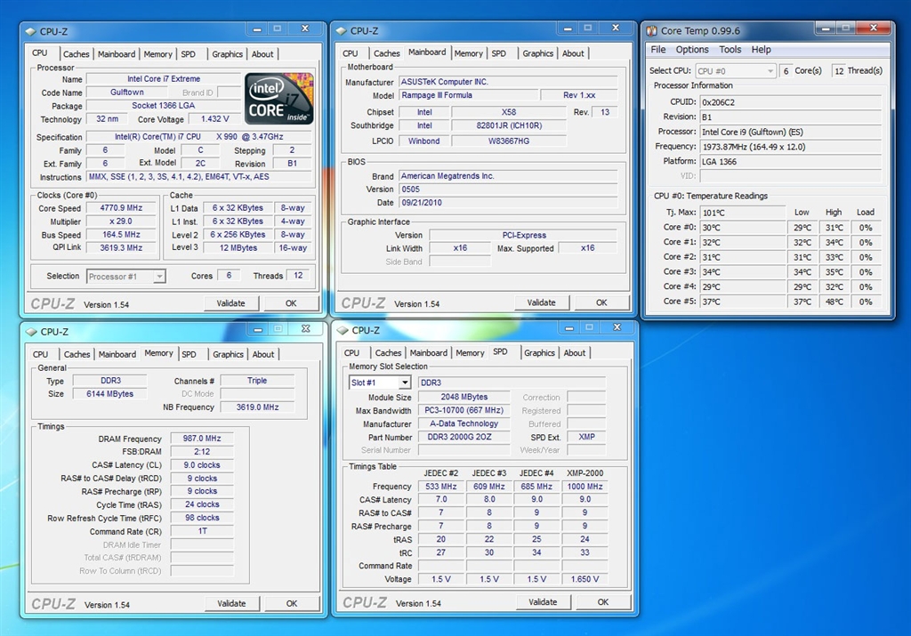Click the title bar icon of the CPU-Z Memory window
The width and height of the screenshot is (911, 636).
31,332
